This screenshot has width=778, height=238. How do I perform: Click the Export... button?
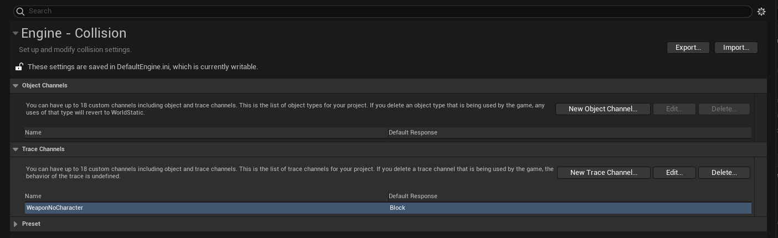pyautogui.click(x=688, y=48)
